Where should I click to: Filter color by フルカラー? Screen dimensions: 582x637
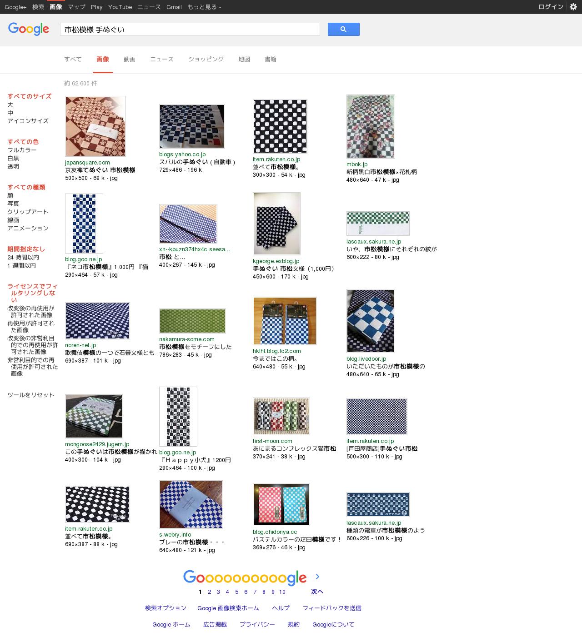pyautogui.click(x=22, y=150)
